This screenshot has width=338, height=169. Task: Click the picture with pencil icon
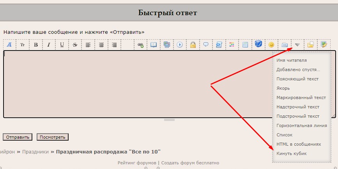coord(324,45)
